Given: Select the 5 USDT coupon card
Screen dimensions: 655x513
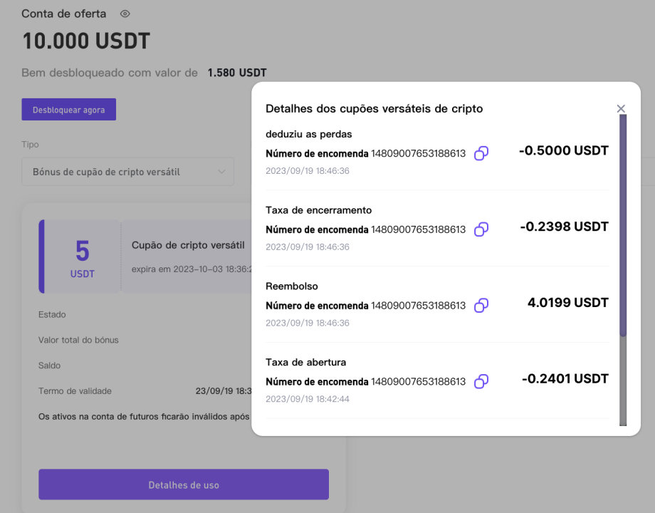Looking at the screenshot, I should (x=83, y=256).
